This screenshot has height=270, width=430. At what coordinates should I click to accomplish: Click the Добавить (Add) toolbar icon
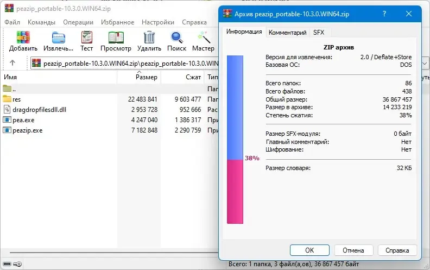(23, 37)
